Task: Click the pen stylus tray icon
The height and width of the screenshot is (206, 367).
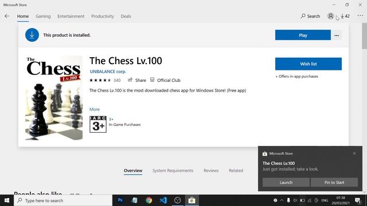Action: 288,200
